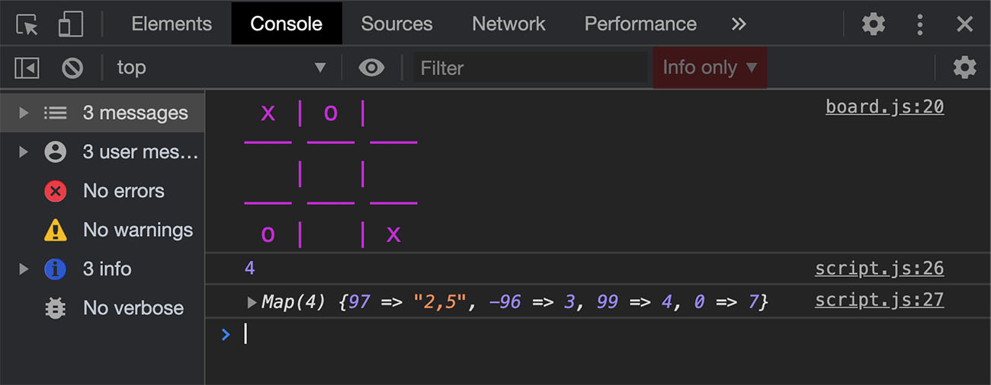Switch to the Elements tab
Viewport: 991px width, 385px height.
click(172, 24)
